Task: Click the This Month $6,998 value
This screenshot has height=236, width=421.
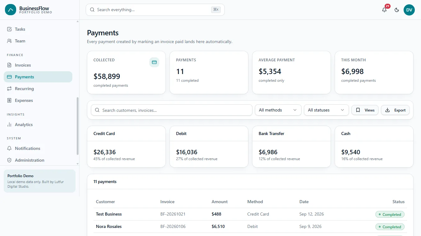Action: (352, 71)
